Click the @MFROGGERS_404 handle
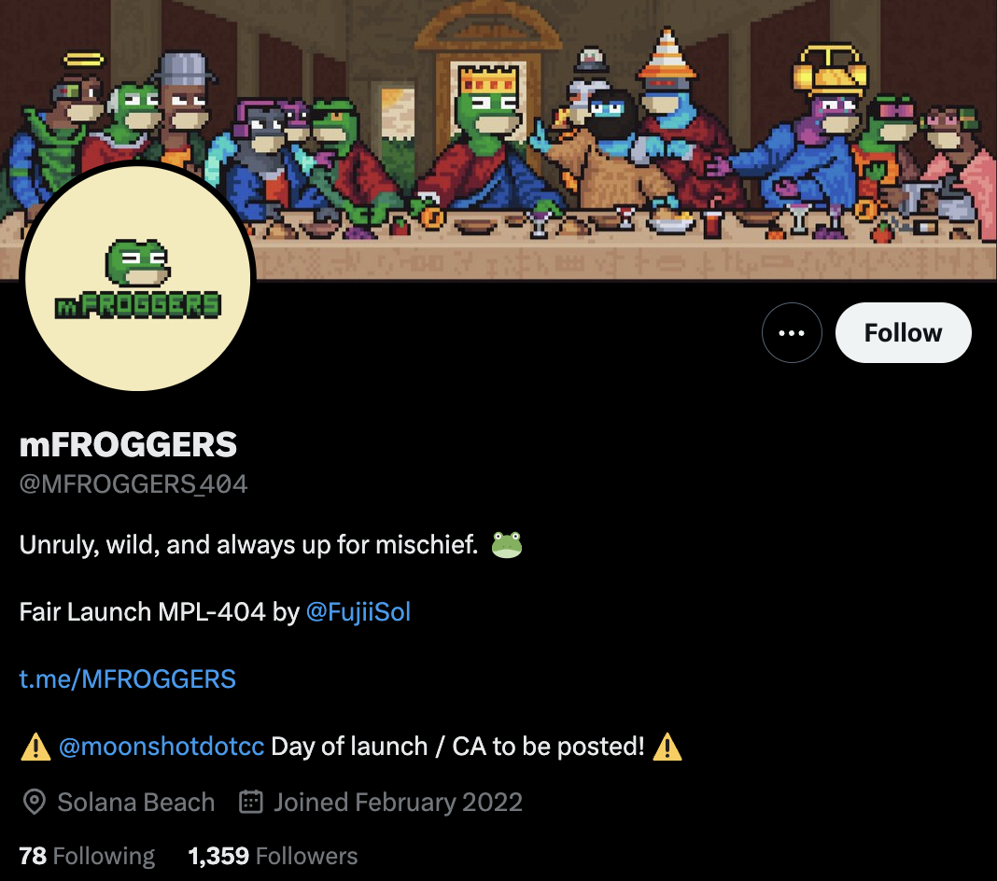This screenshot has height=881, width=997. pyautogui.click(x=133, y=484)
